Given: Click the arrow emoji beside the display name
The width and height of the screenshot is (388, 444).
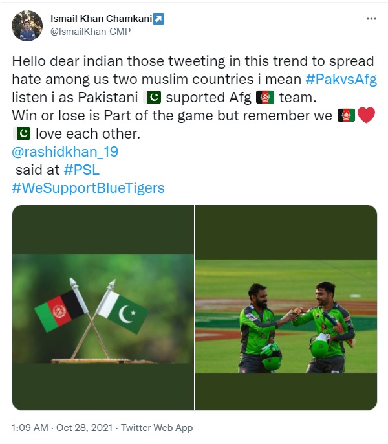Looking at the screenshot, I should (158, 19).
